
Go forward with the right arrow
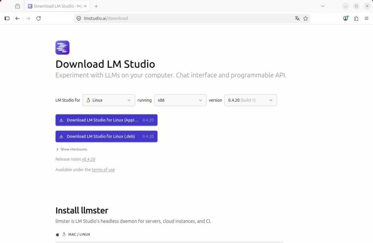click(x=28, y=18)
